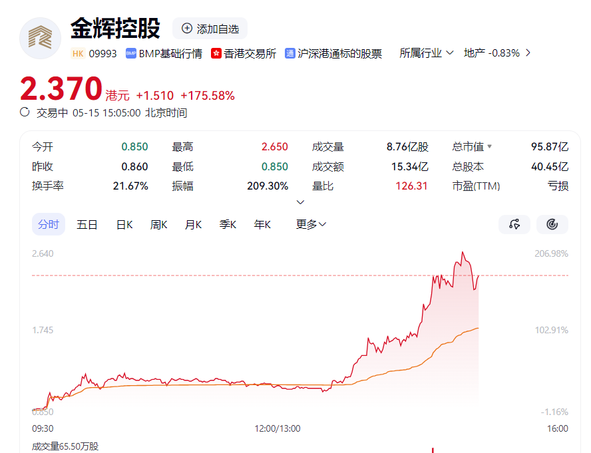Click the +175.58% change value

(208, 96)
